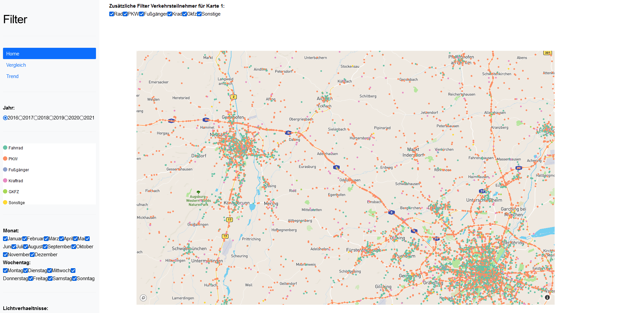Screen dimensions: 637x313
Task: Uncheck the November month checkbox
Action: 5,255
